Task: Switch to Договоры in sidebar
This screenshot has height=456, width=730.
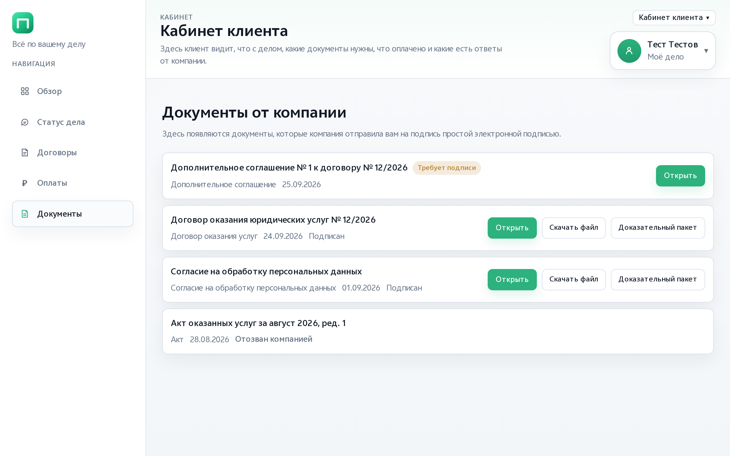Action: 73,153
